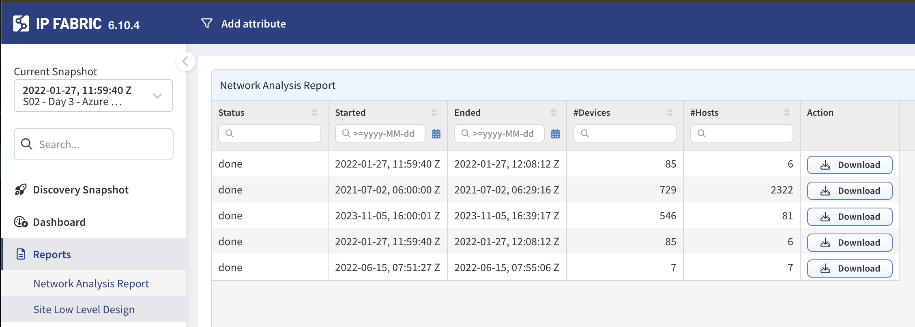Sort table by #Devices column arrows
Screen dimensions: 915x327
click(x=670, y=113)
